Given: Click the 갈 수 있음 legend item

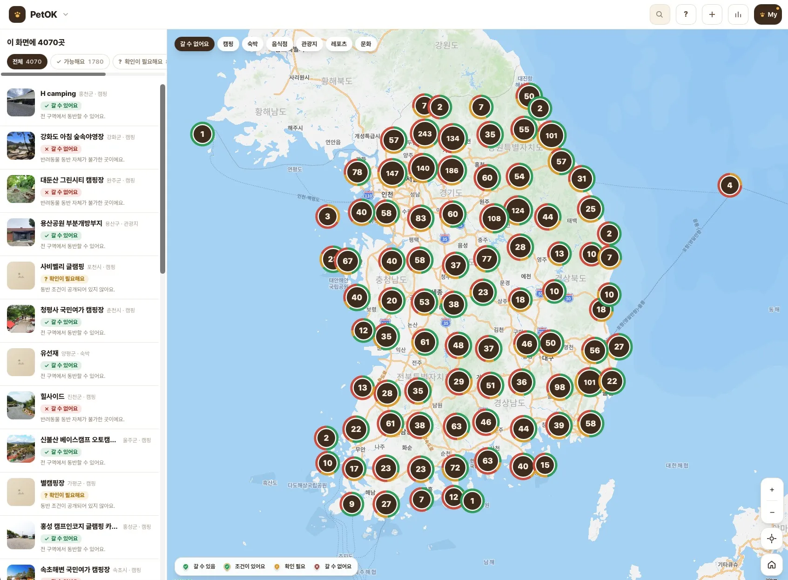Looking at the screenshot, I should point(199,567).
